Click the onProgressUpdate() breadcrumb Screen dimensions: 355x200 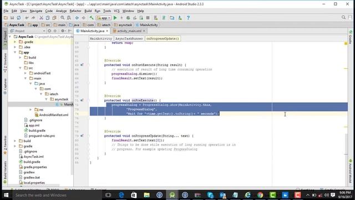[x=163, y=38]
